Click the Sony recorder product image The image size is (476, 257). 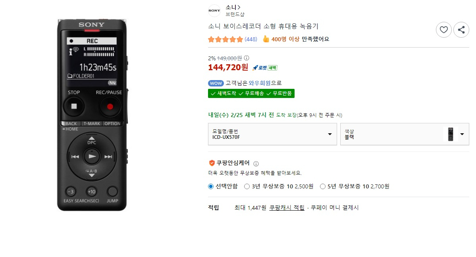tap(92, 114)
